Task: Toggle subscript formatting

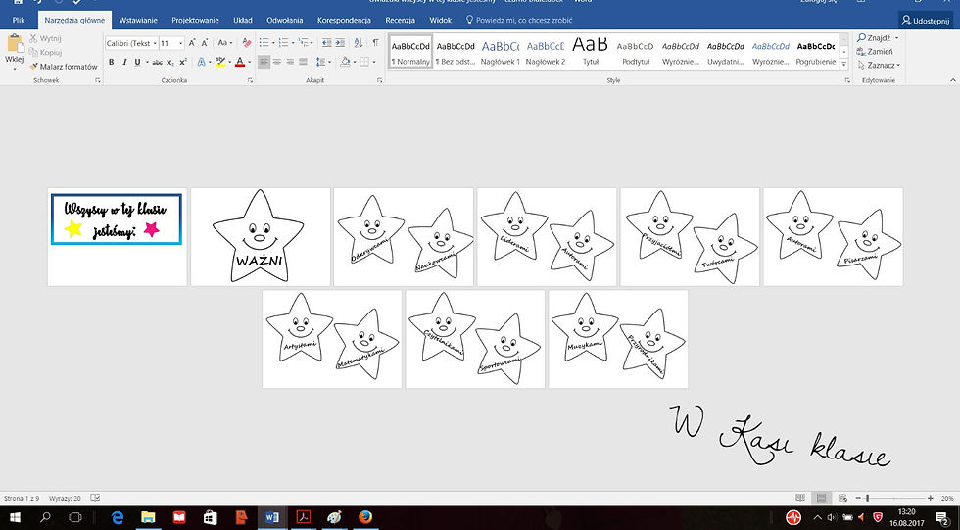Action: [170, 62]
